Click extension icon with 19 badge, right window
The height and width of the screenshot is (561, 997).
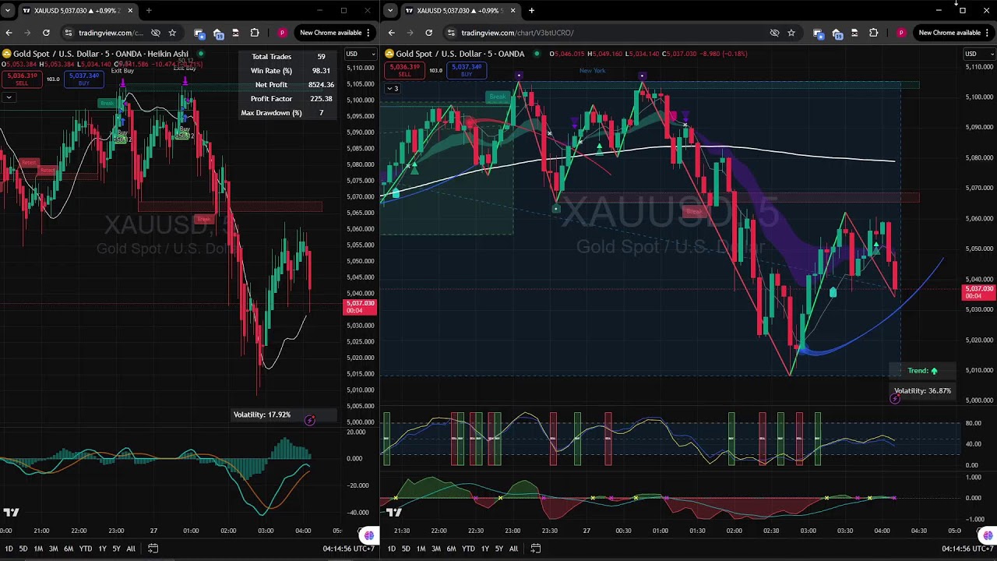point(837,33)
